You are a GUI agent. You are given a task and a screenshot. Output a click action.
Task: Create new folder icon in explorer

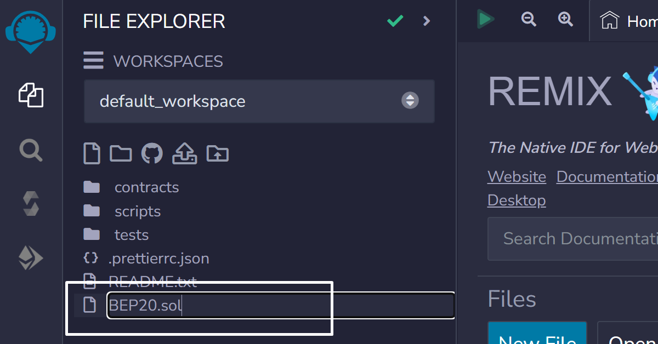(121, 153)
